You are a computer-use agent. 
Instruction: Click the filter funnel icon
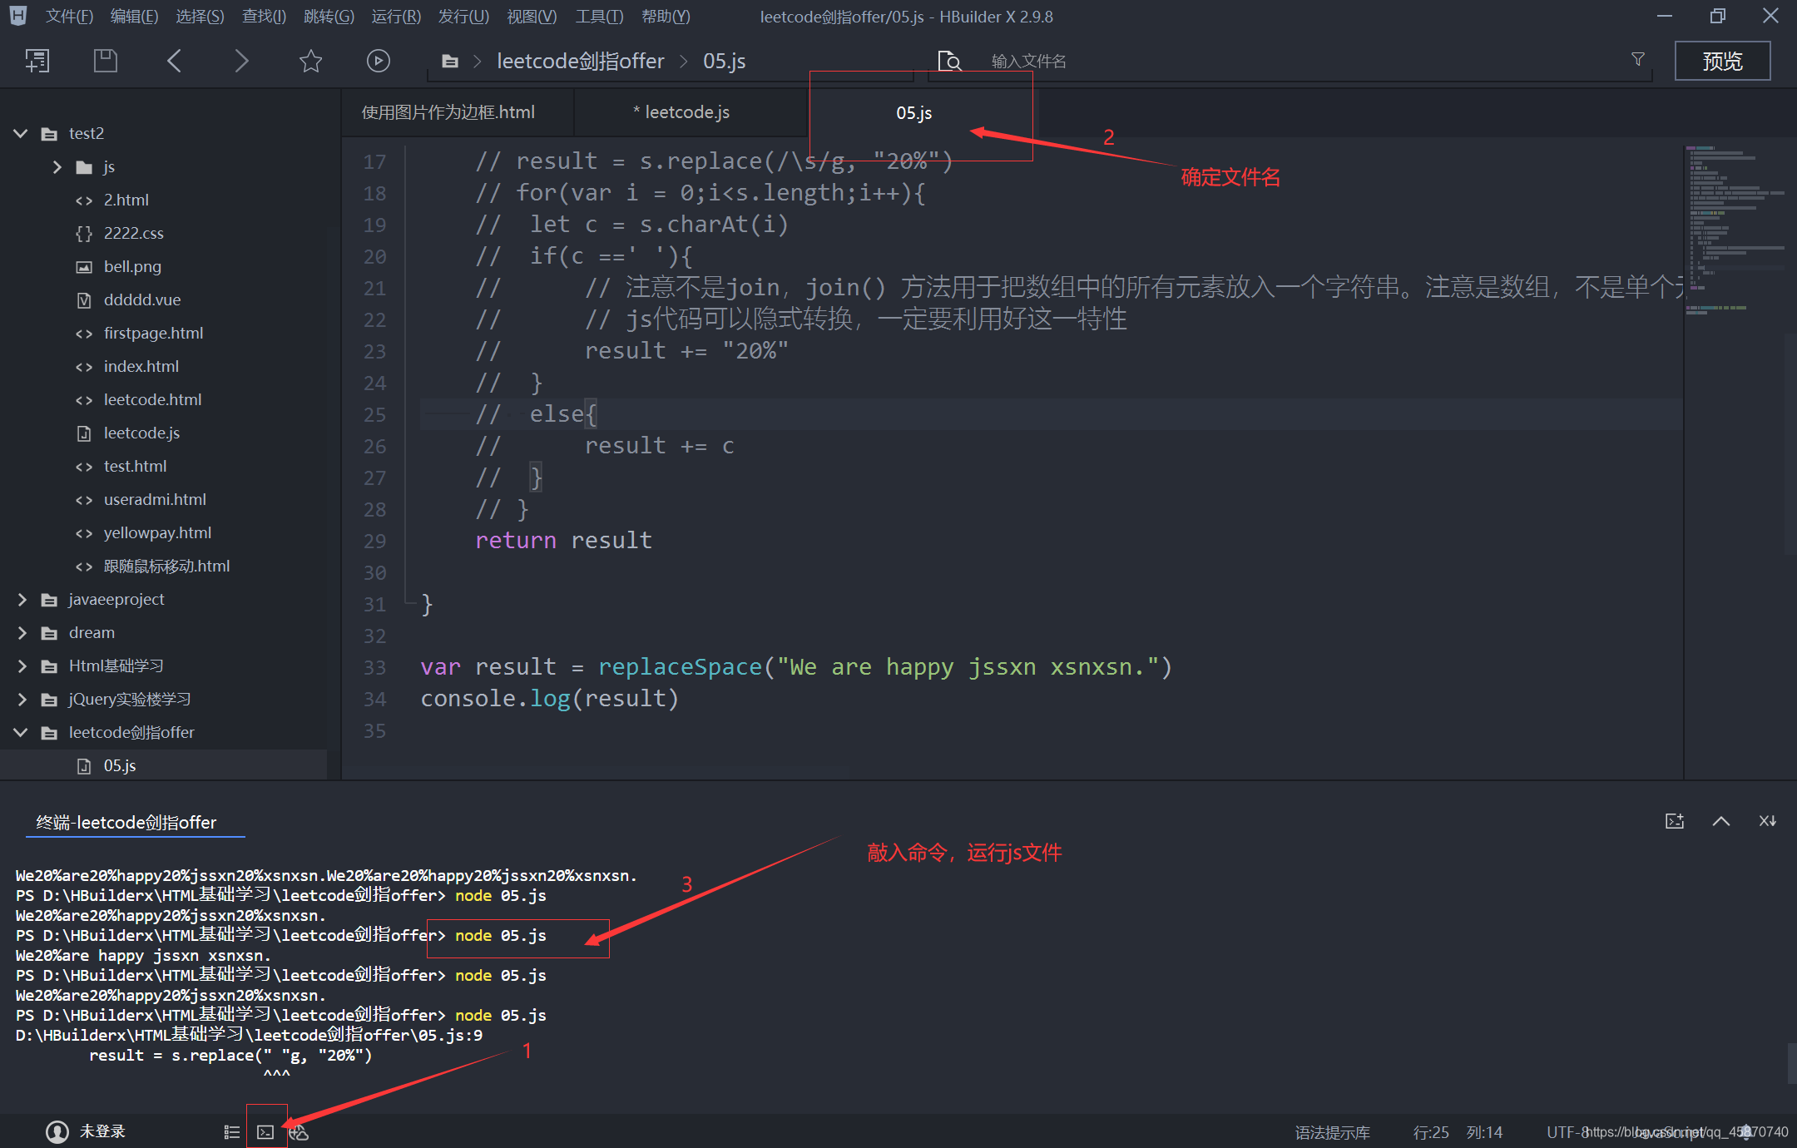tap(1638, 59)
